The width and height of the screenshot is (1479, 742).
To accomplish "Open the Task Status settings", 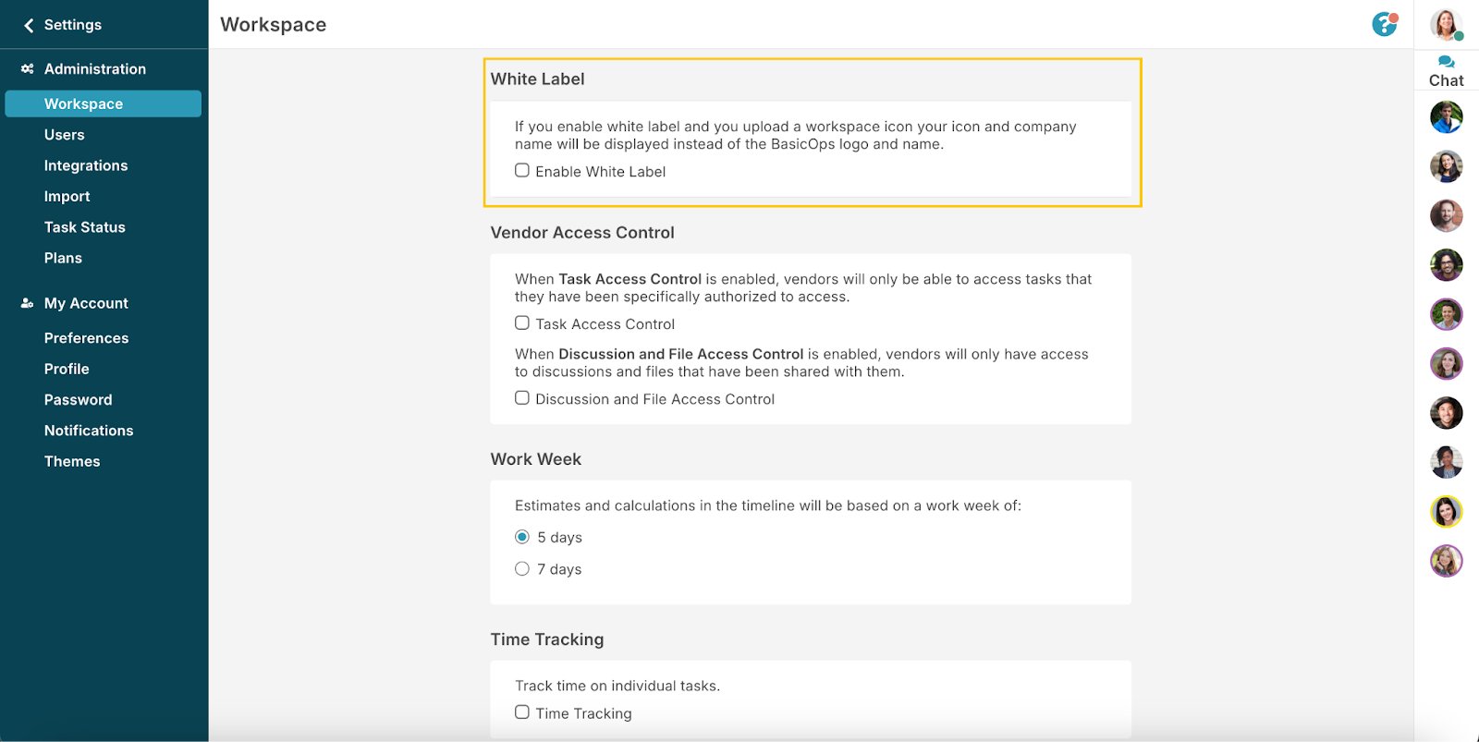I will pos(84,227).
